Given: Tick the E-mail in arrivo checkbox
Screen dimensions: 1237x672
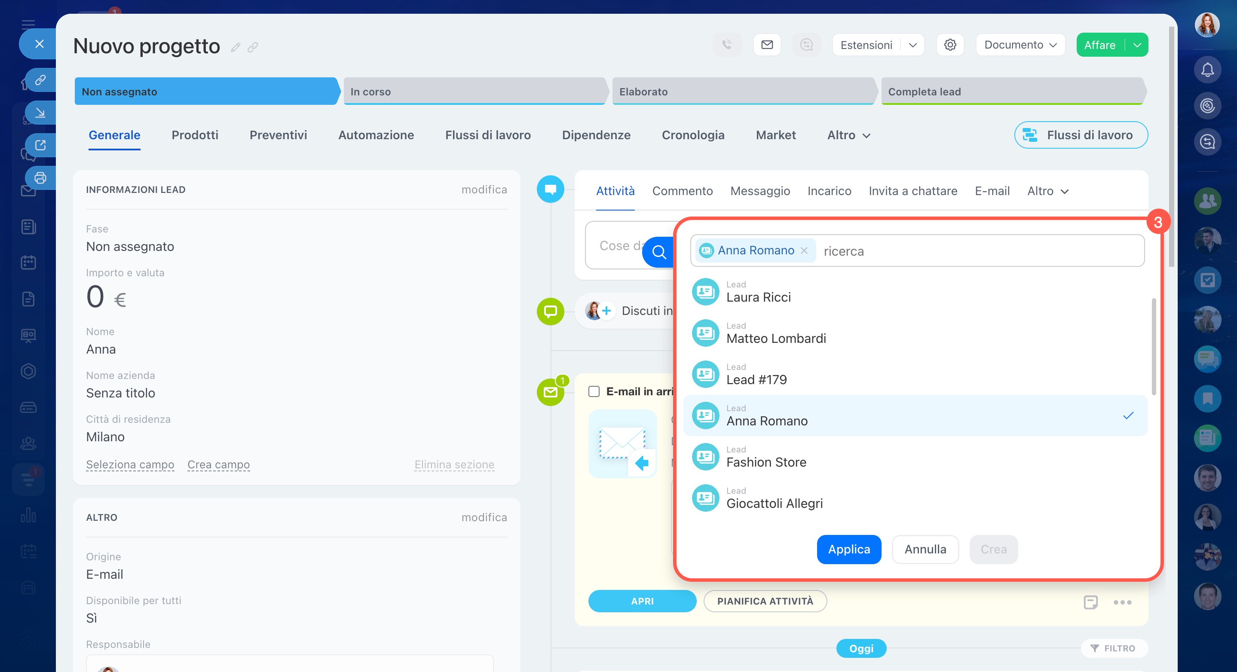Looking at the screenshot, I should coord(594,391).
